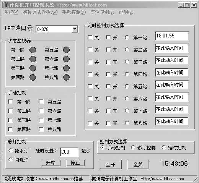Screen dimensions: 199x183
Task: Check 第六路 in manual control group
Action: point(41,111)
